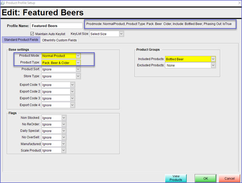Open the KeyList Size dropdown
Screen dimensions: 242x183
121,34
